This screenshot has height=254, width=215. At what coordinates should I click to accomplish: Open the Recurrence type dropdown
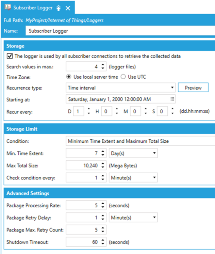[x=121, y=88]
